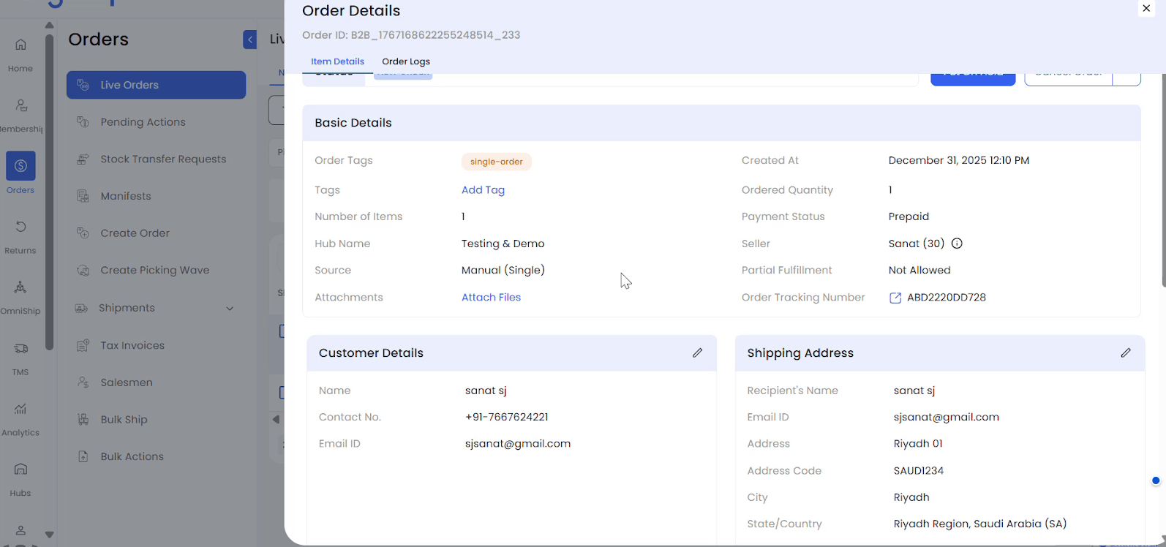
Task: Expand the Shipments submenu chevron
Action: click(230, 309)
